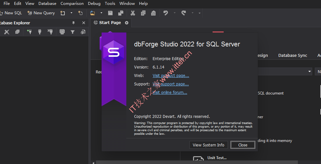Click version number 6.1.14 text

click(x=159, y=67)
